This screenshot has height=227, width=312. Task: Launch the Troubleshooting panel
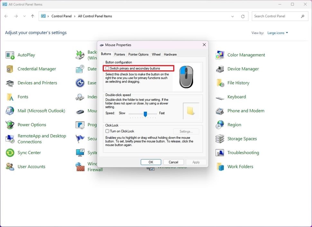click(x=243, y=153)
